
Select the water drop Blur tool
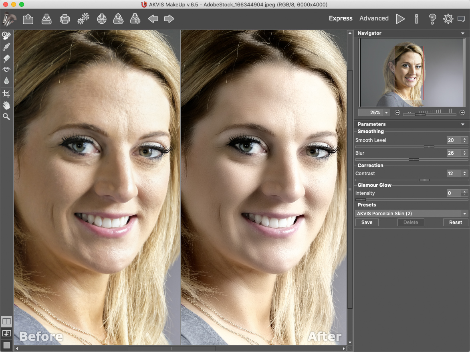(x=6, y=81)
